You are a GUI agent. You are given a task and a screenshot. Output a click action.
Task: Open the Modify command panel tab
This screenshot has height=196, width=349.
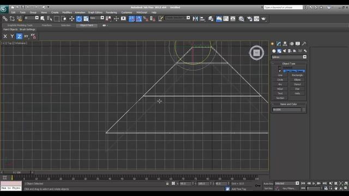click(x=279, y=44)
